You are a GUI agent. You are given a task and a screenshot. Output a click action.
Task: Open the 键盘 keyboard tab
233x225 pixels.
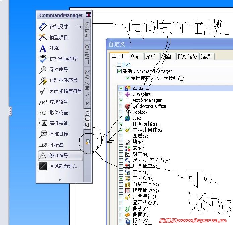pos(168,57)
